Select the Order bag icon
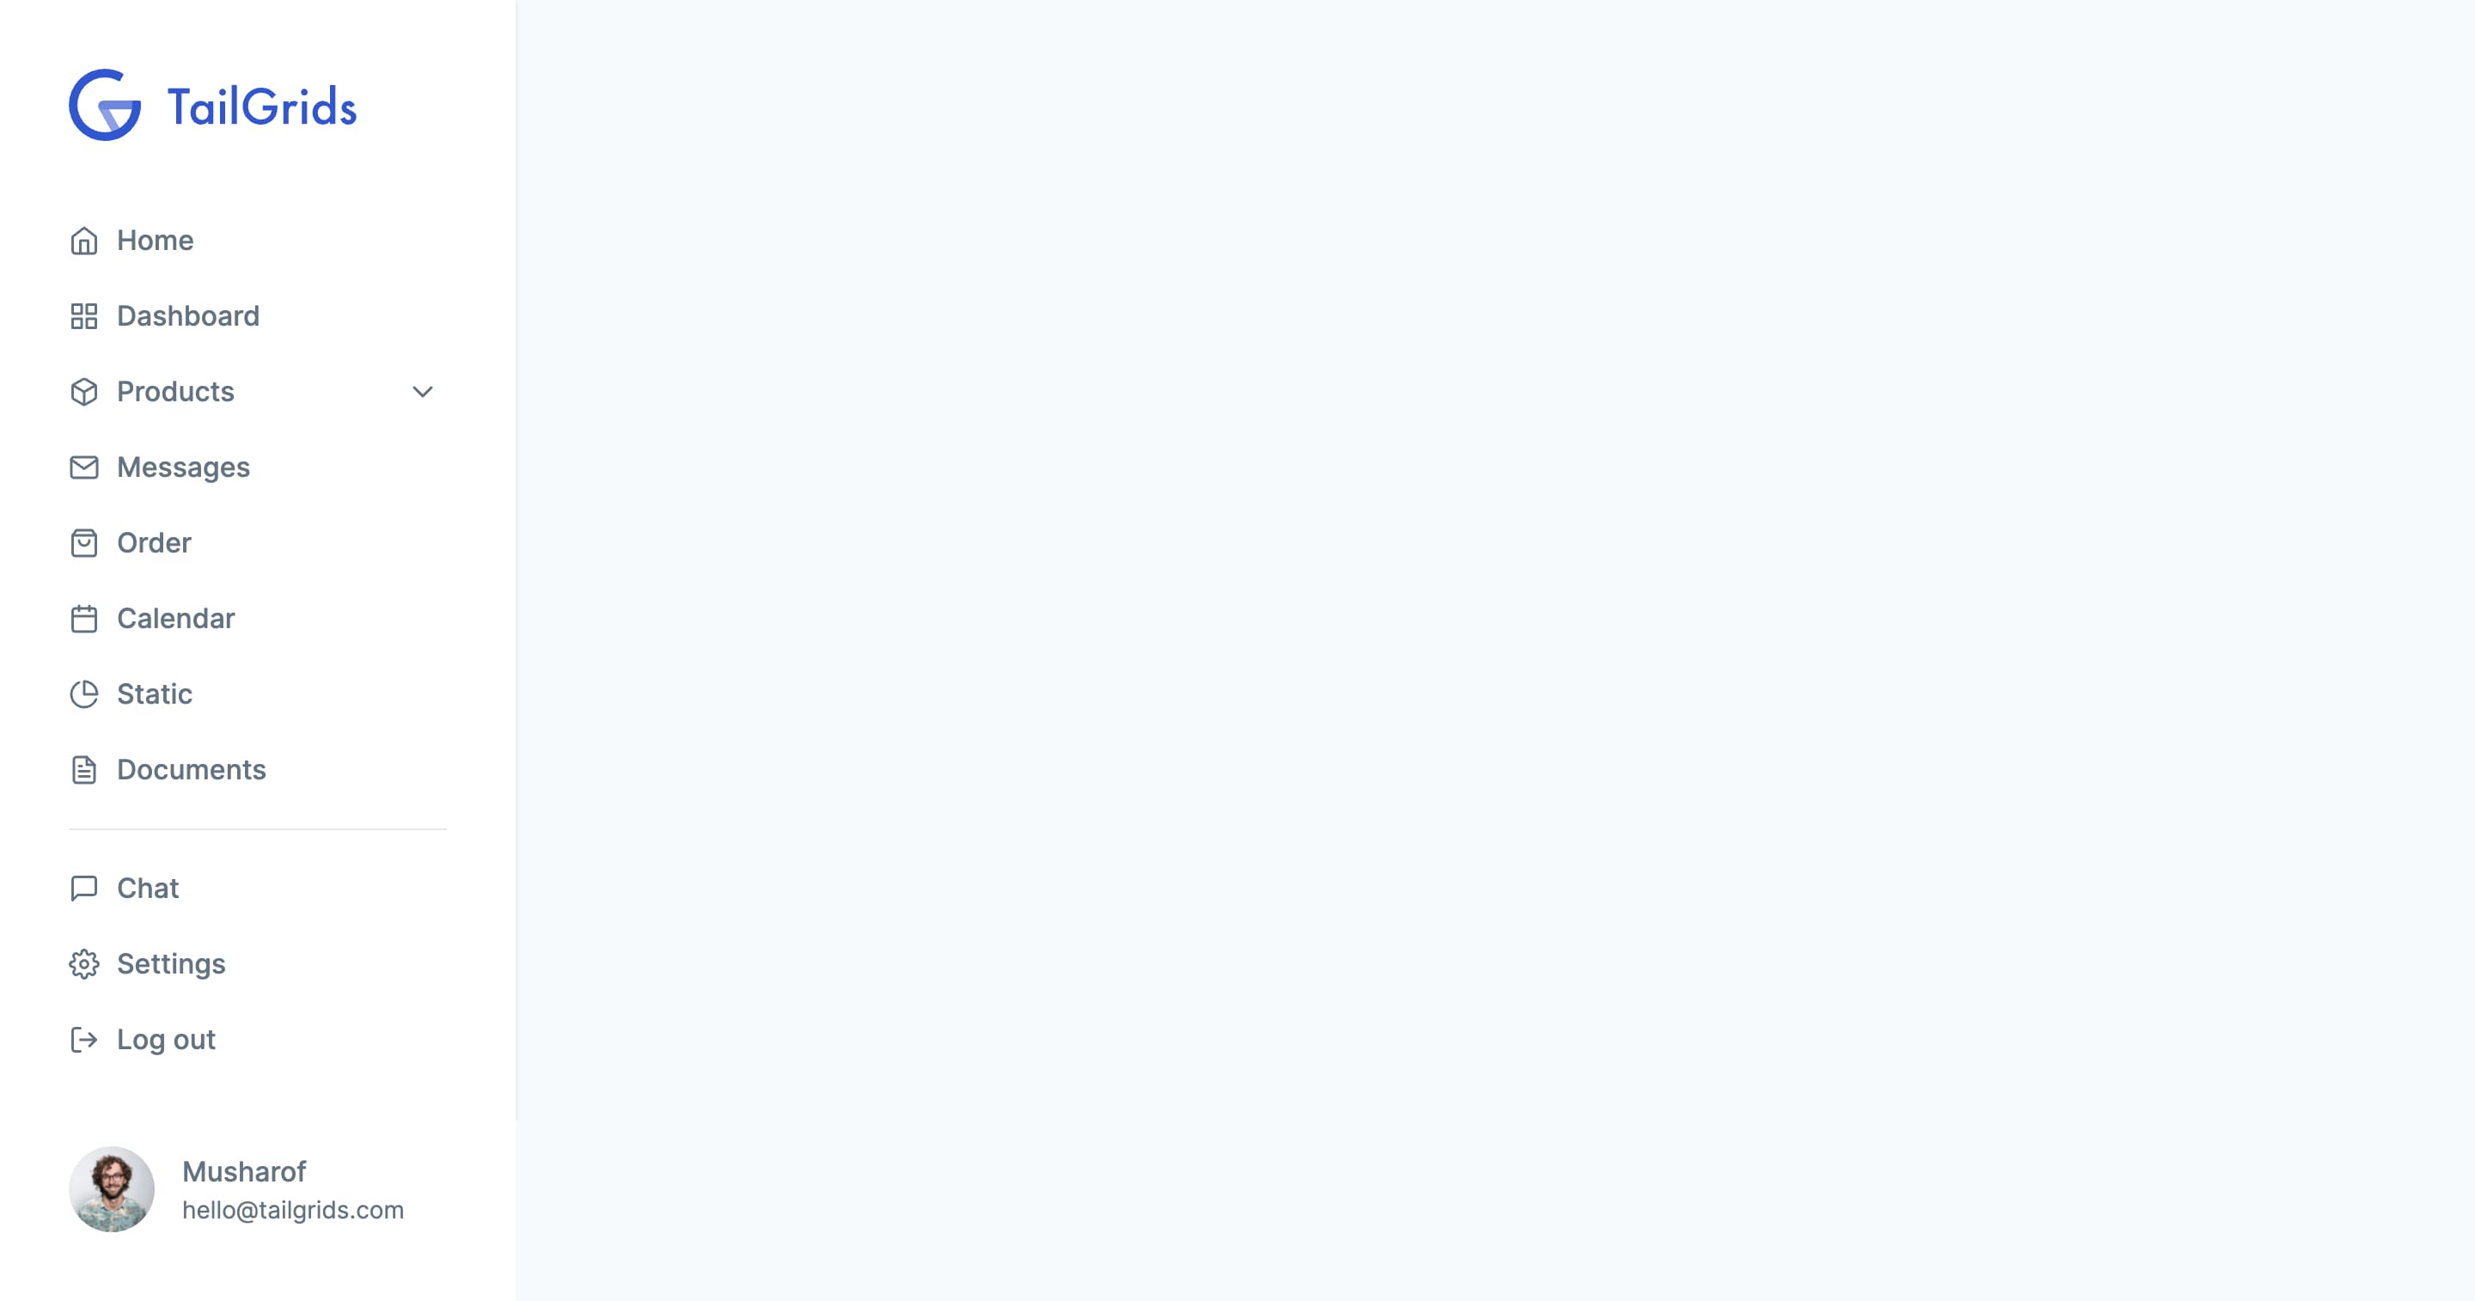2475x1301 pixels. [x=82, y=541]
